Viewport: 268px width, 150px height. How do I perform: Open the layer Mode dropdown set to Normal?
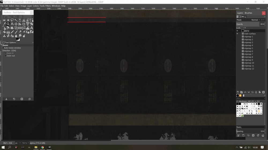coord(256,20)
